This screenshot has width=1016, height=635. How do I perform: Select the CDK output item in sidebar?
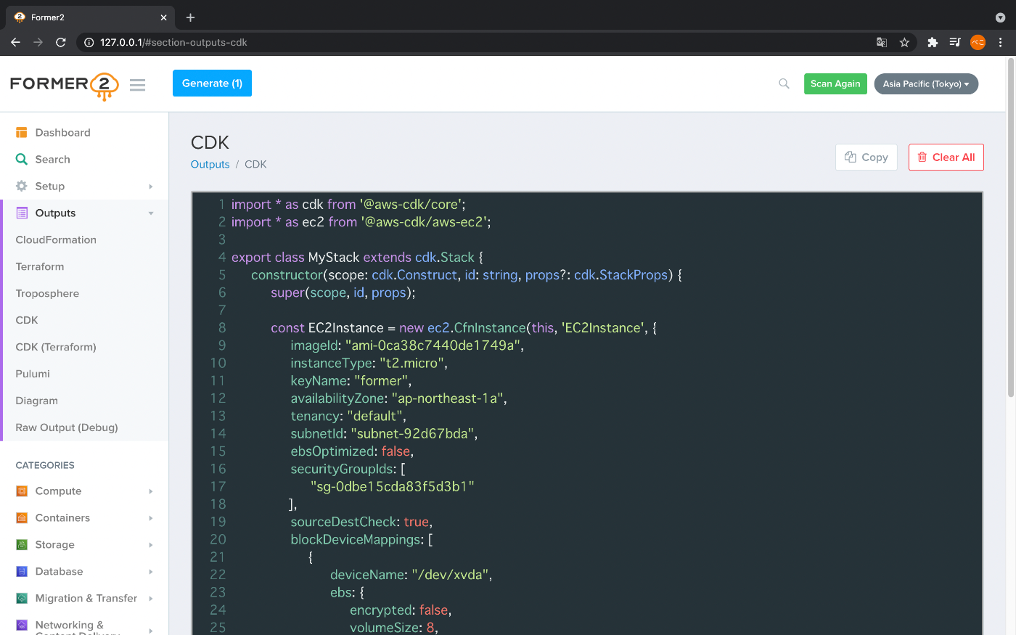[27, 320]
